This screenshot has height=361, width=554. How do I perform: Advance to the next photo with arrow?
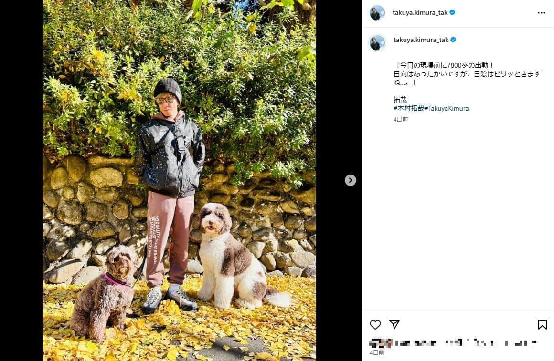point(350,180)
